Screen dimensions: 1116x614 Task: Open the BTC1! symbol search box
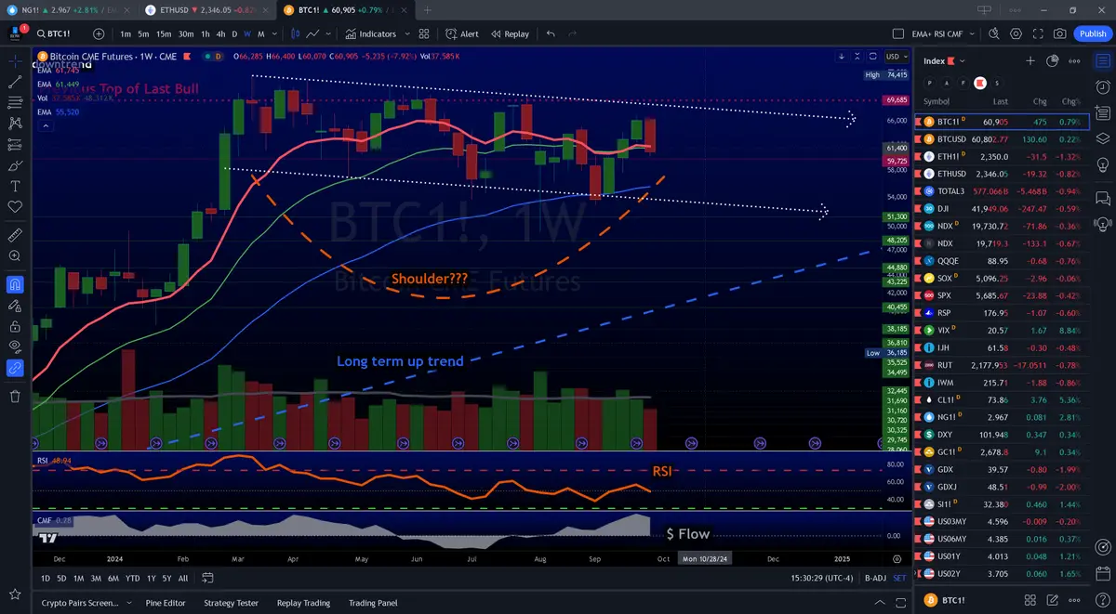tap(58, 33)
